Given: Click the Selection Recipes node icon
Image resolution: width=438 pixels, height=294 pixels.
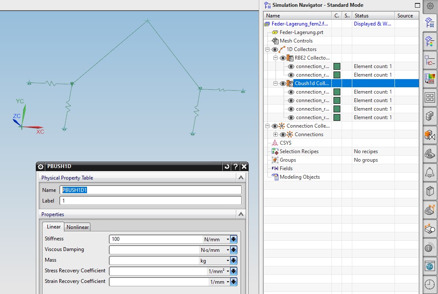Looking at the screenshot, I should point(275,151).
